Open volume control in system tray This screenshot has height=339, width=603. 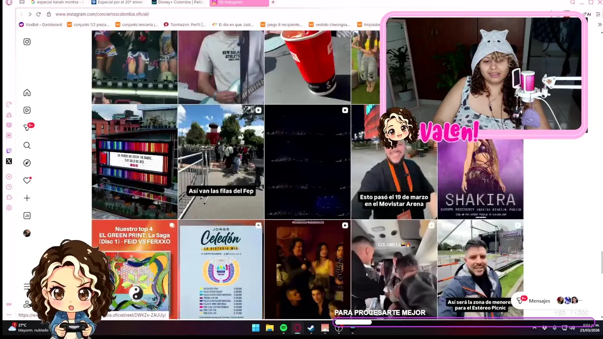(572, 328)
